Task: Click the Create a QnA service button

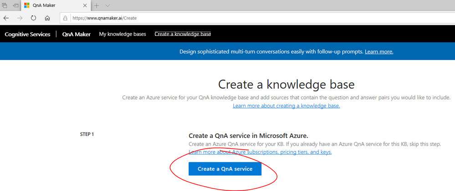Action: click(225, 169)
